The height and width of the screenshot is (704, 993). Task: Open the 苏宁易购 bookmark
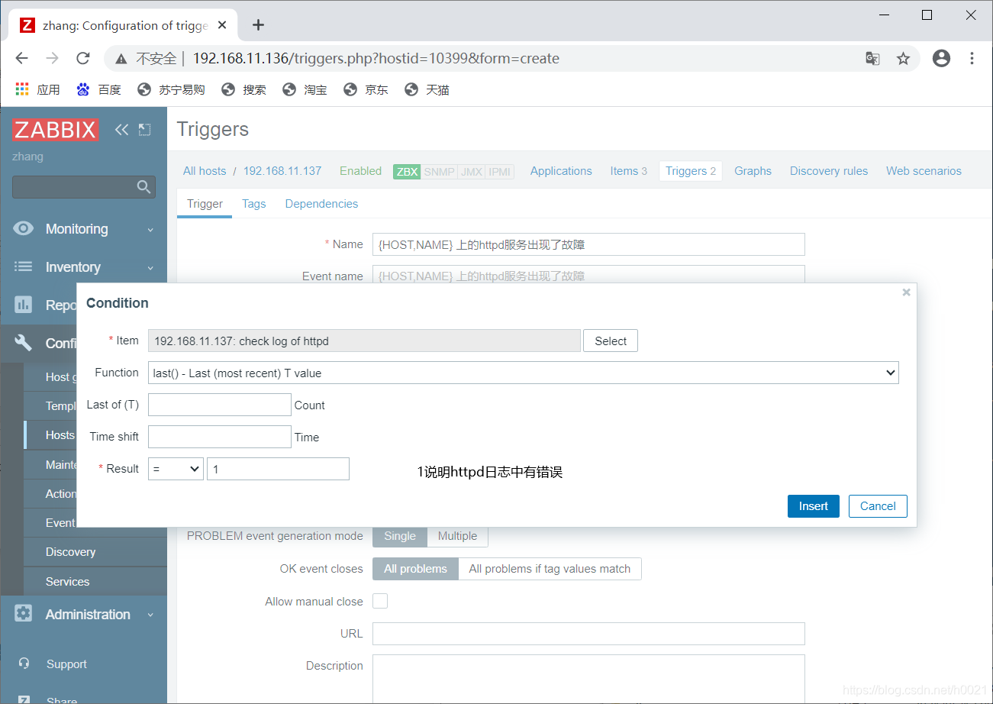tap(171, 89)
